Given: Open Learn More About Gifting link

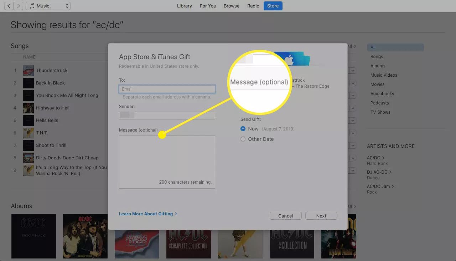Looking at the screenshot, I should 148,214.
